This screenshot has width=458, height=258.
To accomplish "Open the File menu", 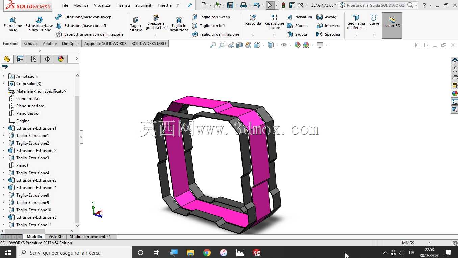I will pyautogui.click(x=65, y=5).
